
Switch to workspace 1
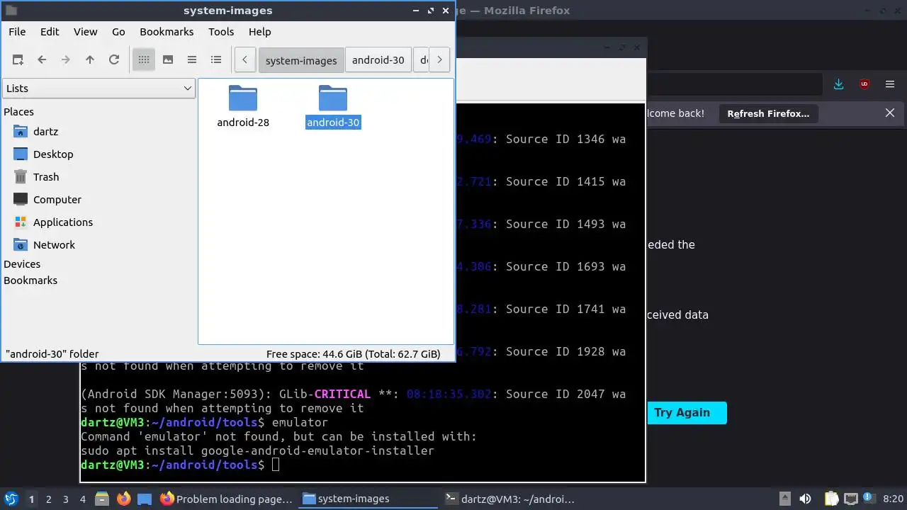31,499
